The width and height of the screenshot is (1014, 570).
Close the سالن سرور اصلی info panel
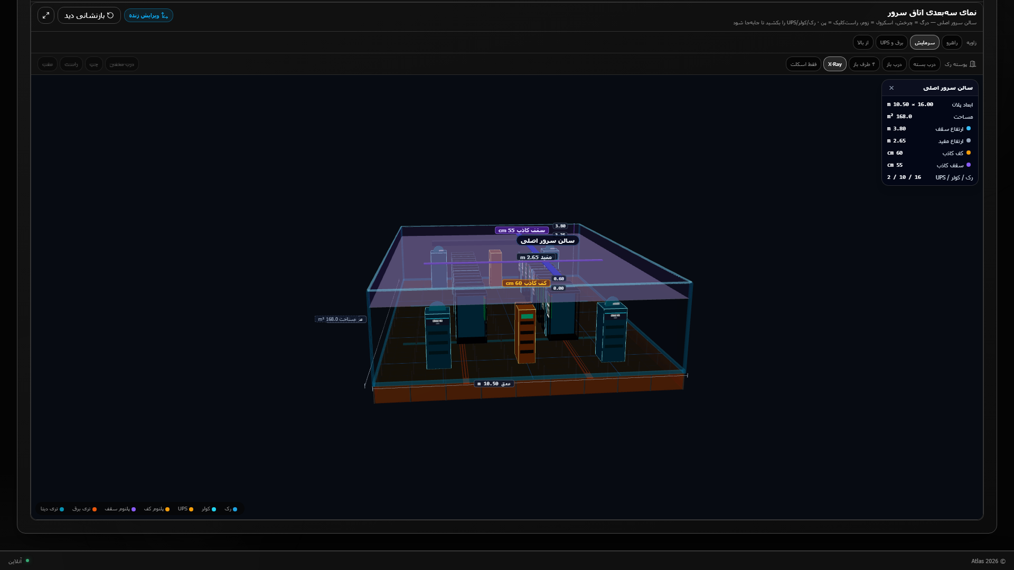coord(891,88)
